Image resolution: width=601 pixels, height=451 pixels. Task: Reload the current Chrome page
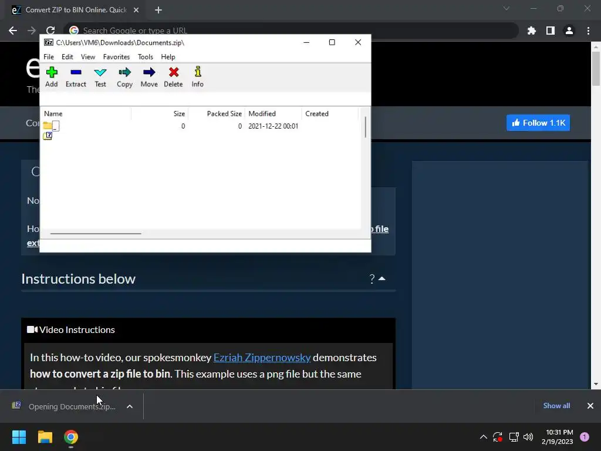(50, 31)
